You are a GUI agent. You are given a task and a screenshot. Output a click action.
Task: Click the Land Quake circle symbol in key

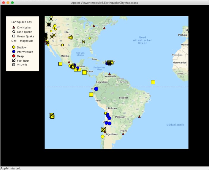[x=14, y=32]
